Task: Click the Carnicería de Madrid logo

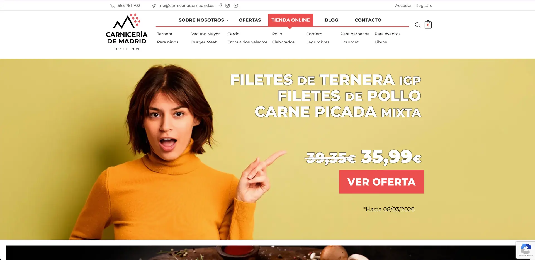Action: point(127,32)
